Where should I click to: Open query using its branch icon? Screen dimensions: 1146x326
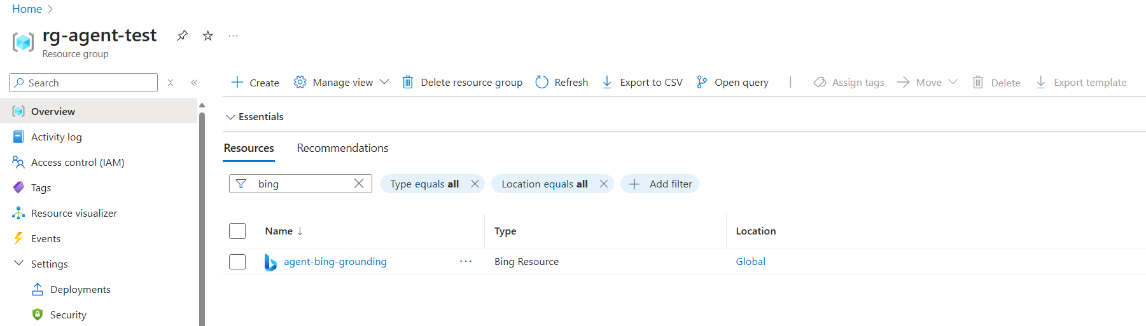coord(702,82)
